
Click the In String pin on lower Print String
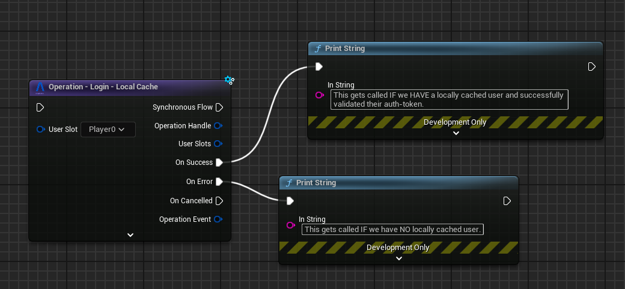pyautogui.click(x=291, y=225)
